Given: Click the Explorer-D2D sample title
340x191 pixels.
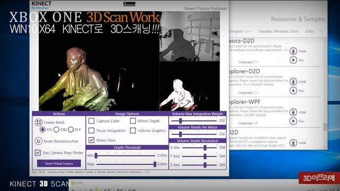Looking at the screenshot, I should (x=244, y=71).
